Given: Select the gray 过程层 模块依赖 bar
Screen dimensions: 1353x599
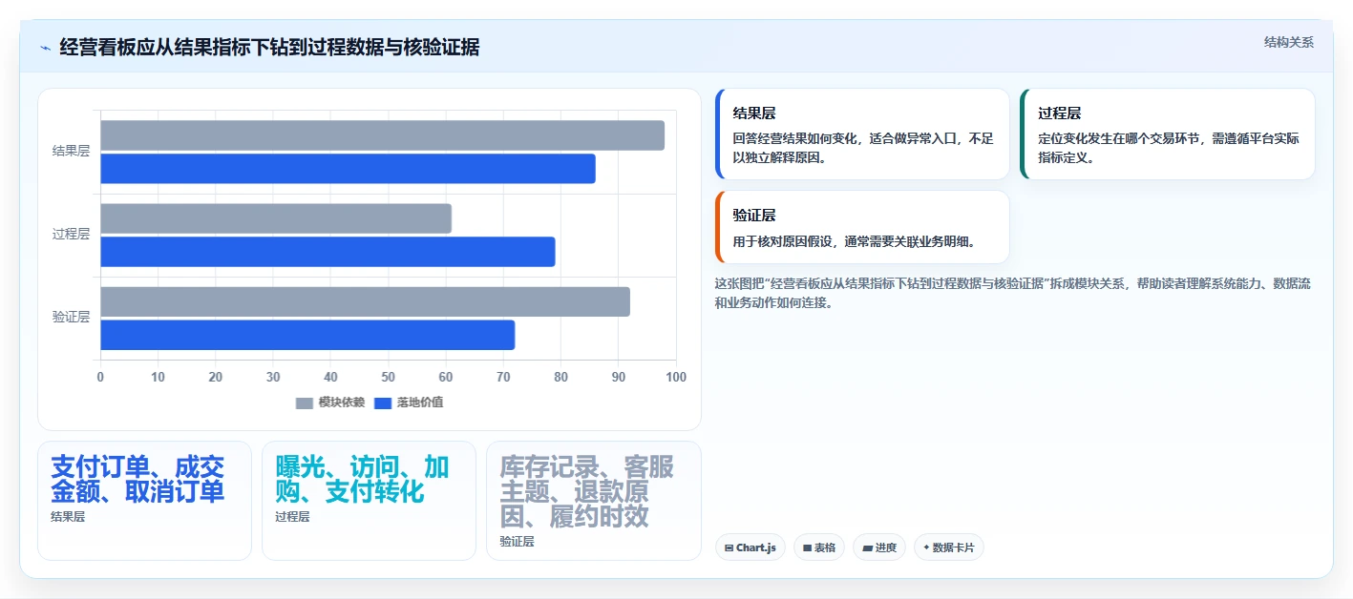Looking at the screenshot, I should click(276, 218).
